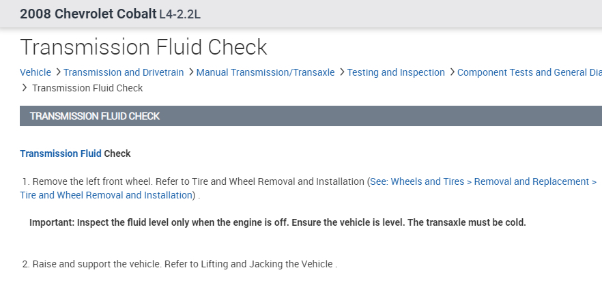This screenshot has width=602, height=281.
Task: Open Component Tests and General Diagnostics breadcrumb
Action: click(530, 72)
